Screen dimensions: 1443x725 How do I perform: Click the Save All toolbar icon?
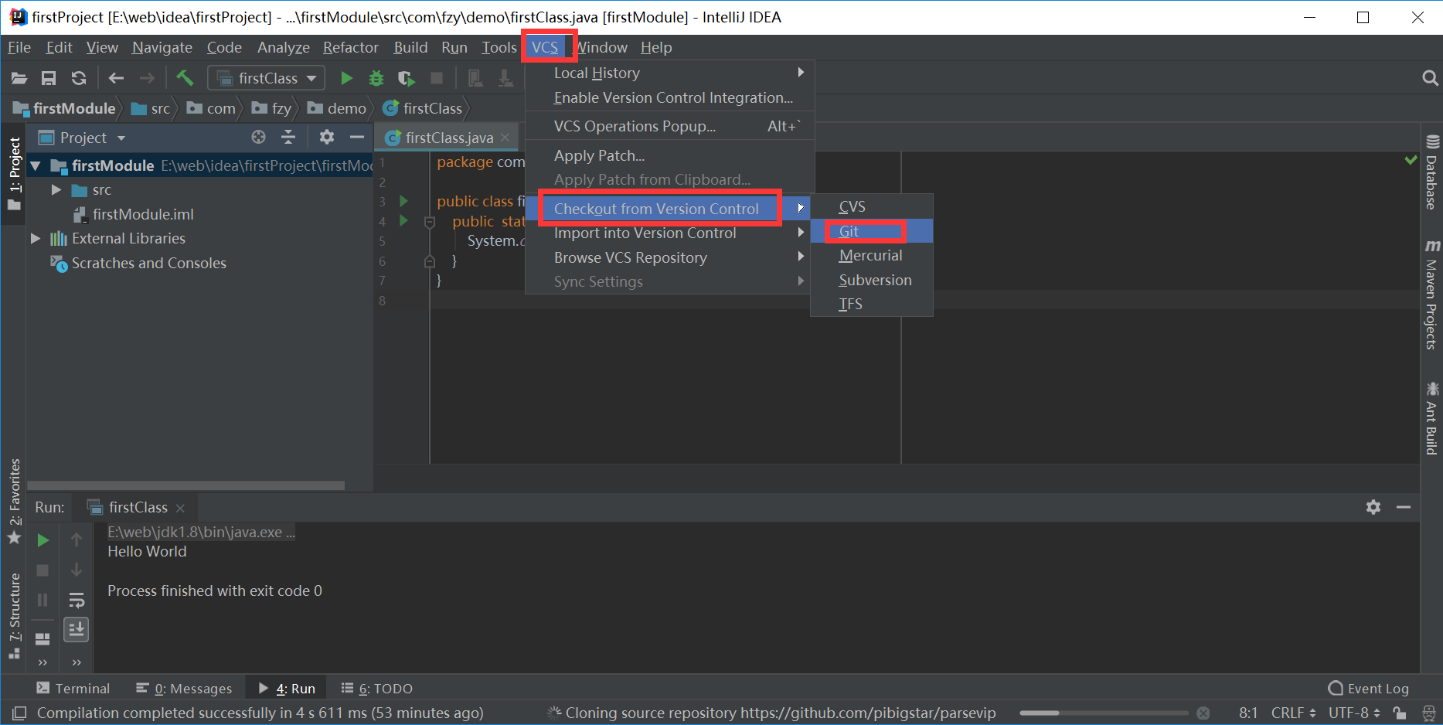coord(49,78)
